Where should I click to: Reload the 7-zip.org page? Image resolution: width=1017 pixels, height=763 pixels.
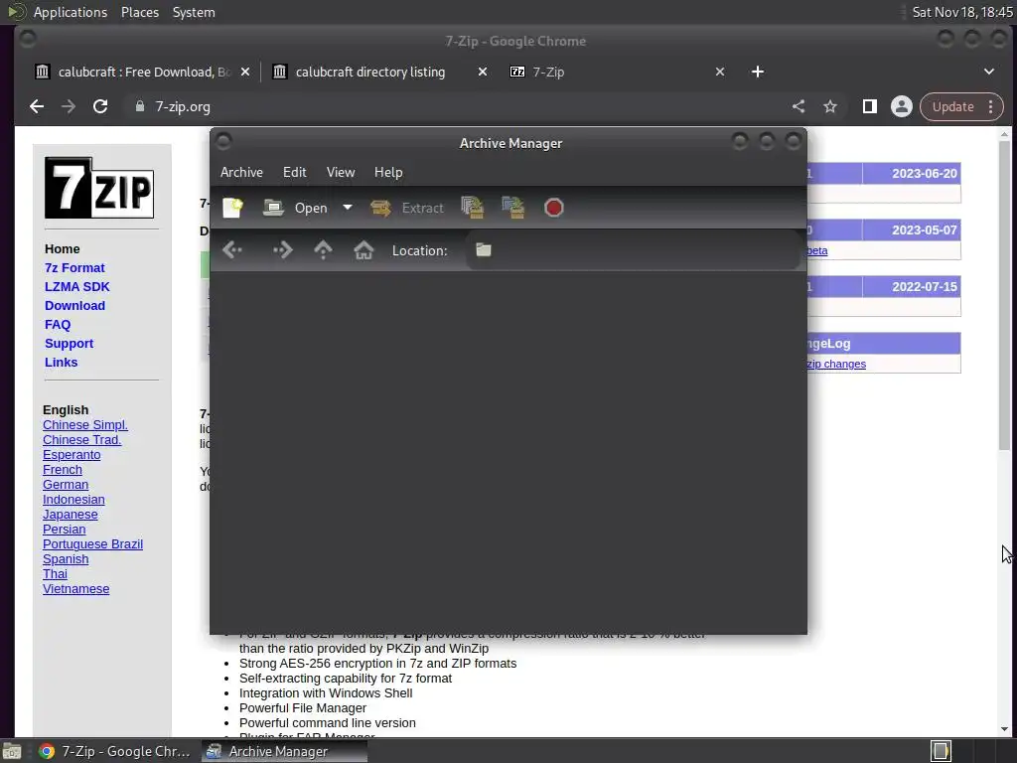100,106
